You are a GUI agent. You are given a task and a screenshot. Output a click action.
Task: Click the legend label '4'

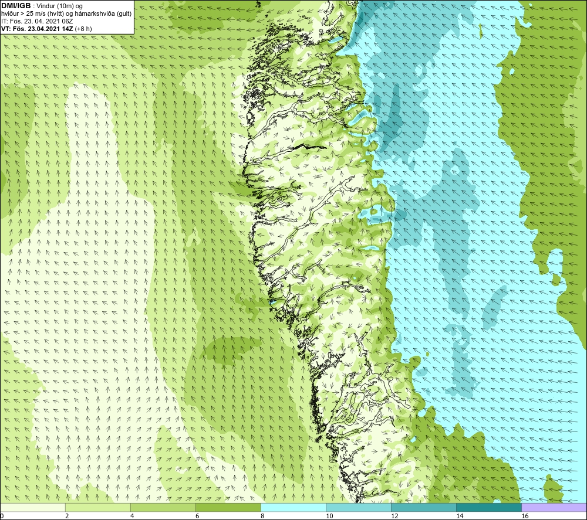pos(132,516)
